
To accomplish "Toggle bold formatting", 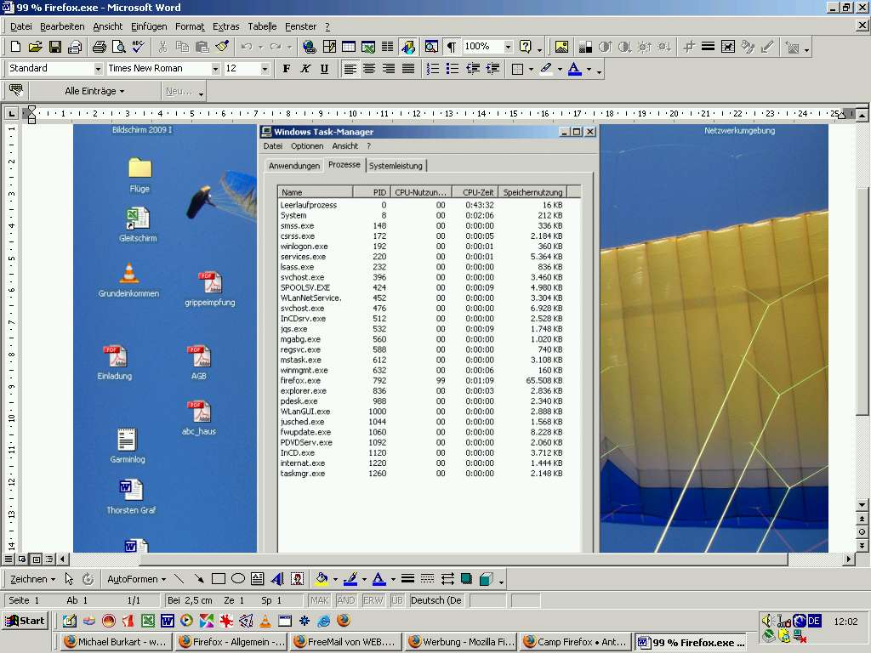I will point(287,69).
